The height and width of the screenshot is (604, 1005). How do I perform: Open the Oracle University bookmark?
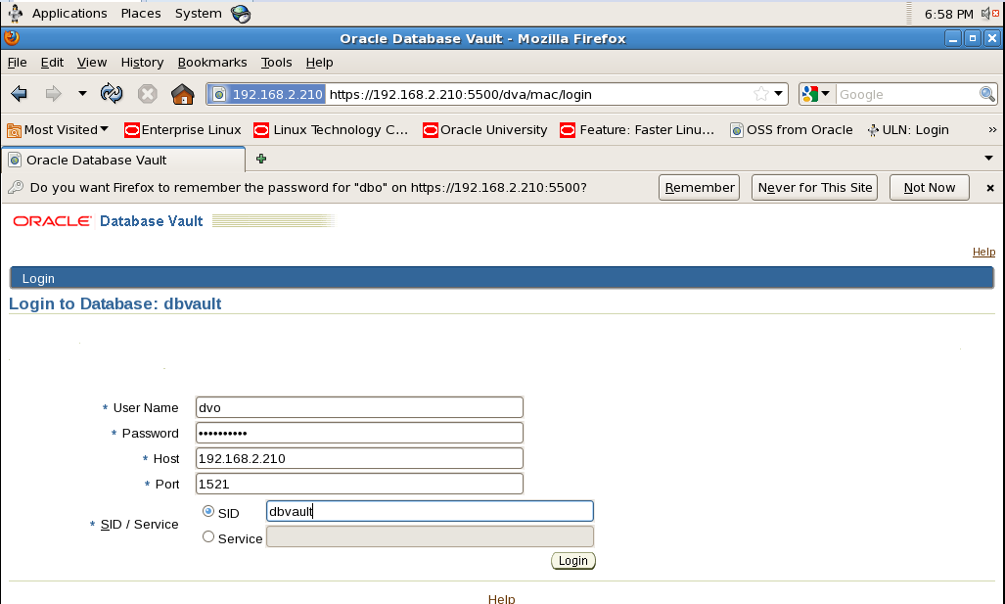pos(485,130)
